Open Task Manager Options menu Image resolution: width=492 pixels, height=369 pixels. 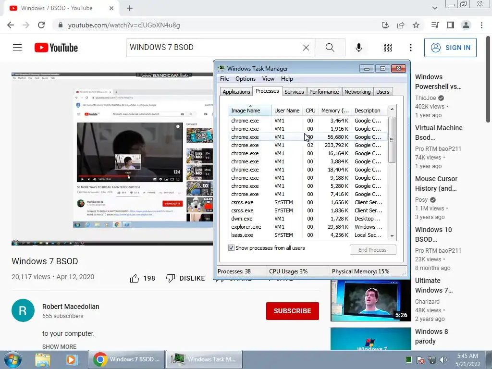pos(246,79)
